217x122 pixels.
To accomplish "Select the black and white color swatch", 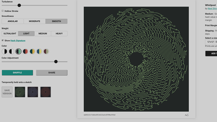I will pos(4,52).
